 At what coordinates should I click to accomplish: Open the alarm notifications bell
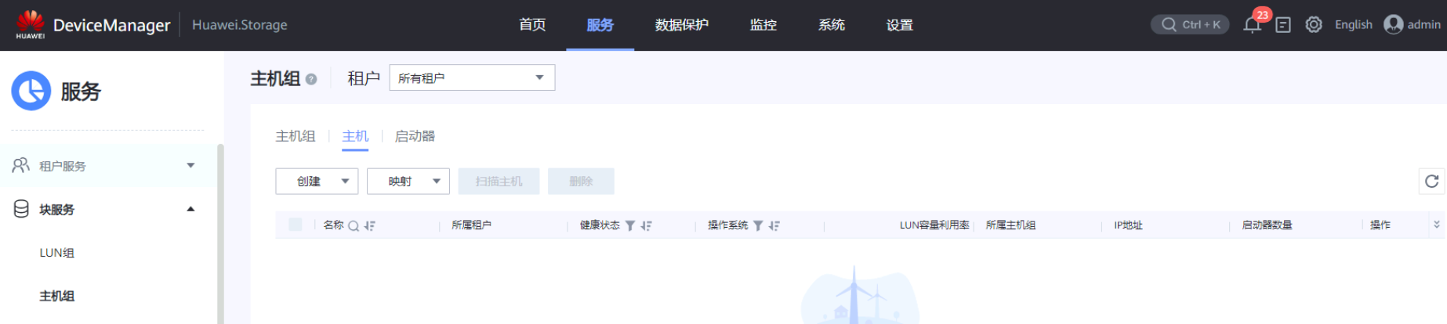pyautogui.click(x=1252, y=25)
